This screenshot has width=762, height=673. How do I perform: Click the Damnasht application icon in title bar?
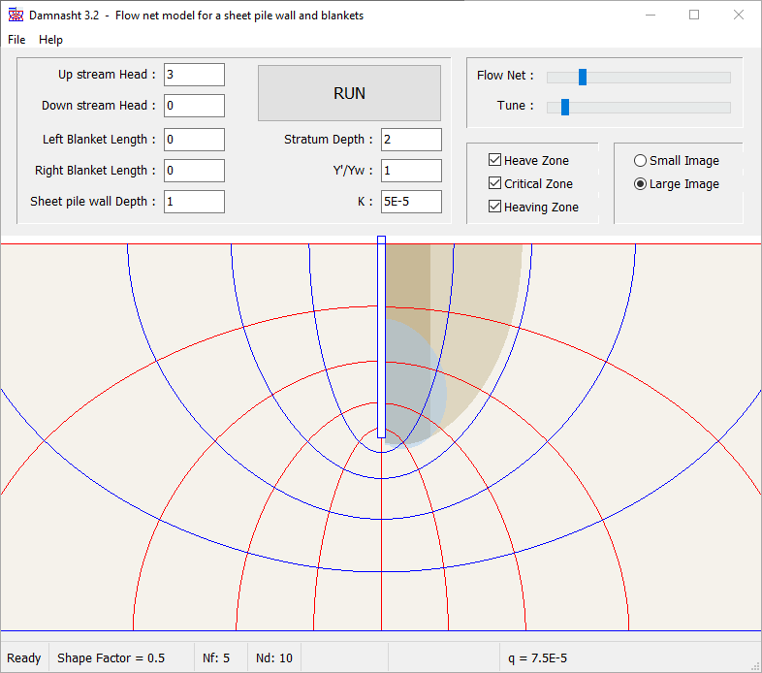point(16,16)
